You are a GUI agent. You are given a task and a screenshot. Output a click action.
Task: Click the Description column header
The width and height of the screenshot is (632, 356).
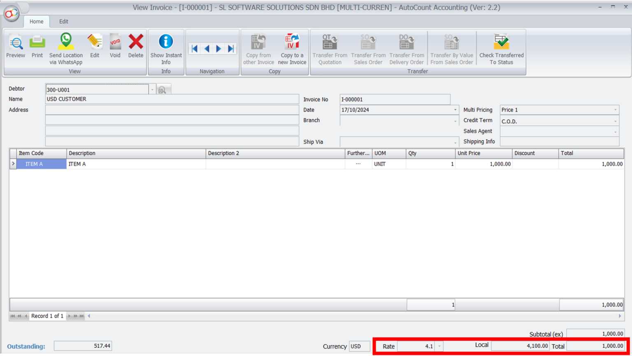136,153
